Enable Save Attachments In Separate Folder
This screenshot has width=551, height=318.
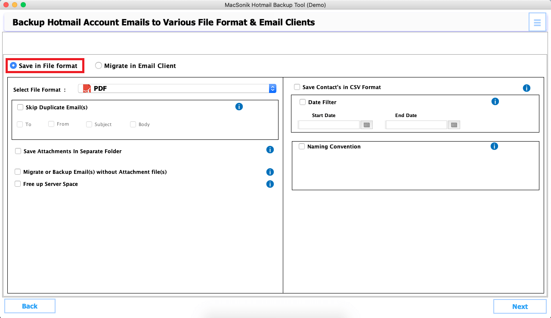(18, 151)
